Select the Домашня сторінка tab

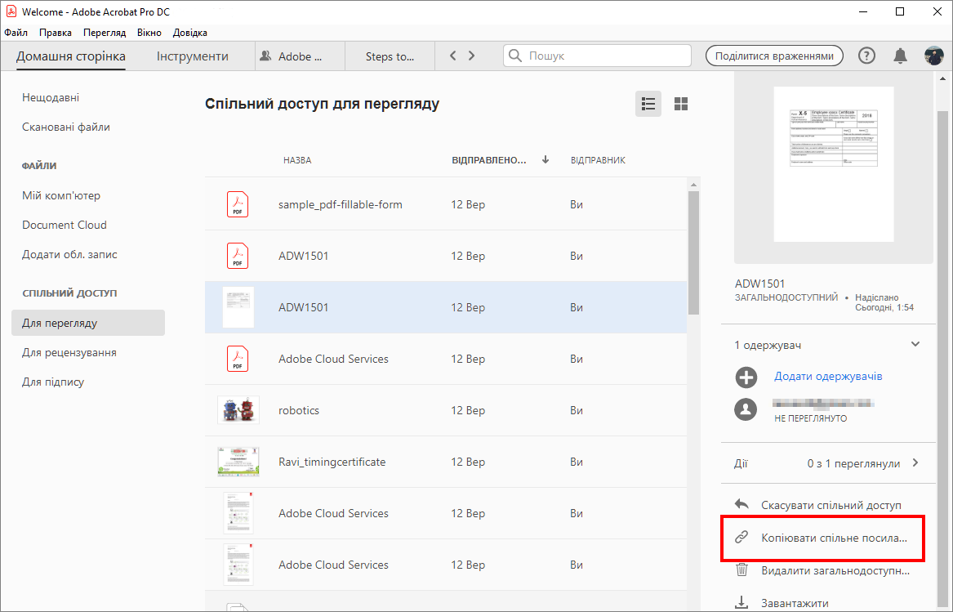coord(70,56)
